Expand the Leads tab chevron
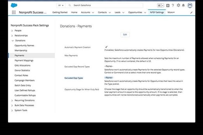The height and width of the screenshot is (135, 203). pos(123,12)
